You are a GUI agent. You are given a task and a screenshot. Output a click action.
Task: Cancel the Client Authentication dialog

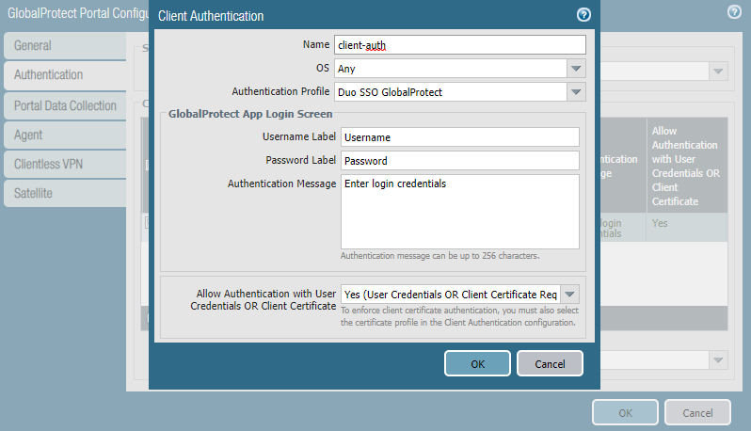(550, 363)
